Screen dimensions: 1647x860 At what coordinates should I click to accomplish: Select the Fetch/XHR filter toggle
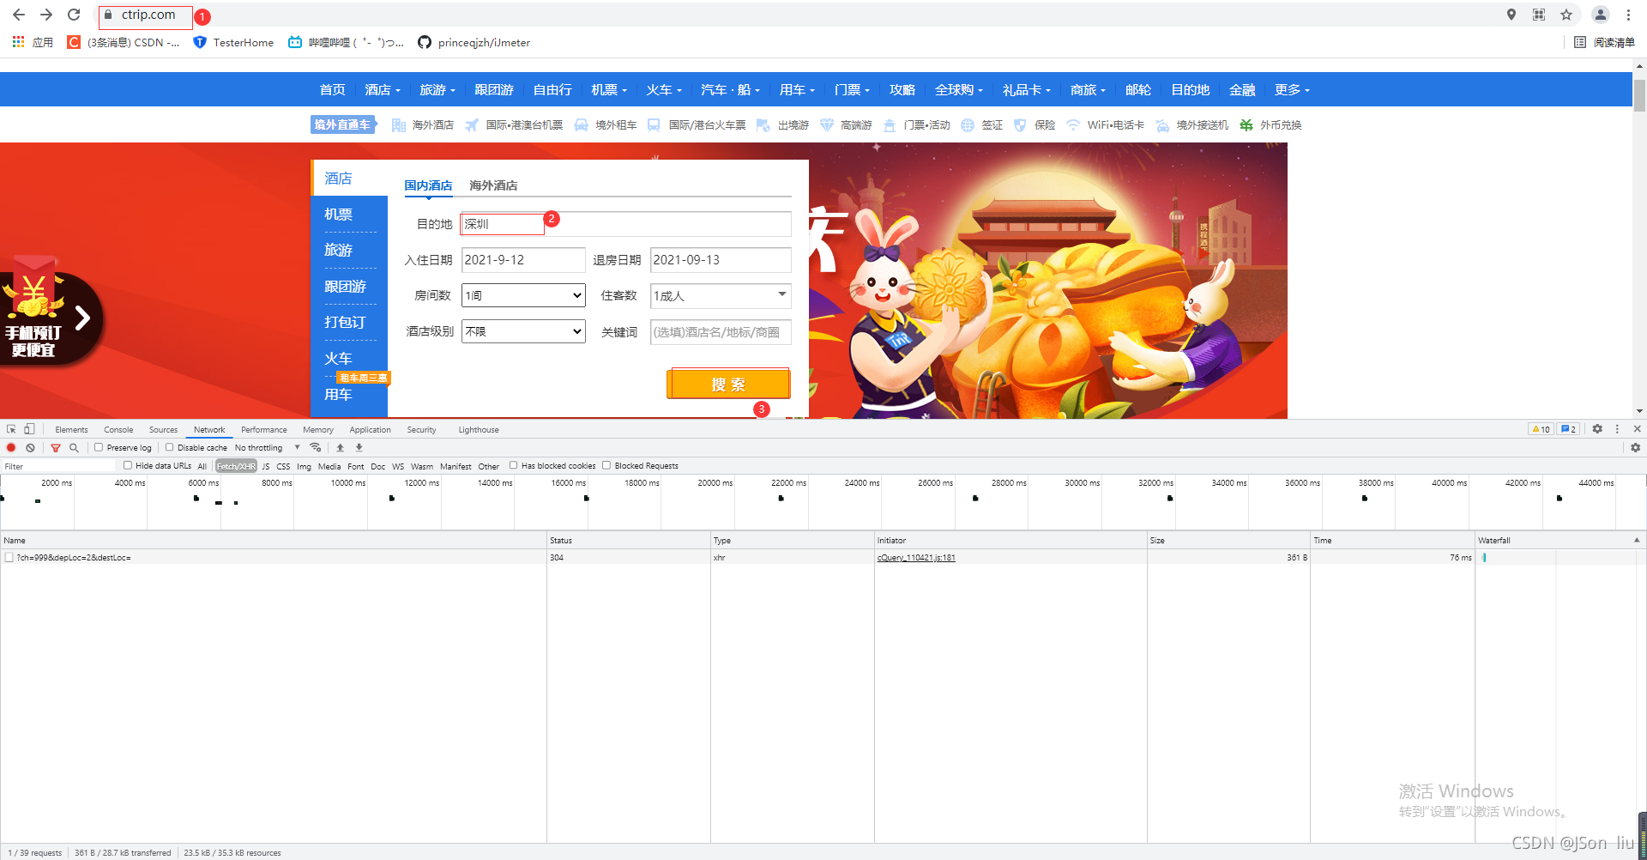click(236, 466)
